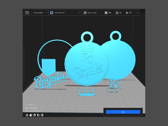Open the collapsed left side panel handle
The height and width of the screenshot is (126, 168).
[x=23, y=63]
